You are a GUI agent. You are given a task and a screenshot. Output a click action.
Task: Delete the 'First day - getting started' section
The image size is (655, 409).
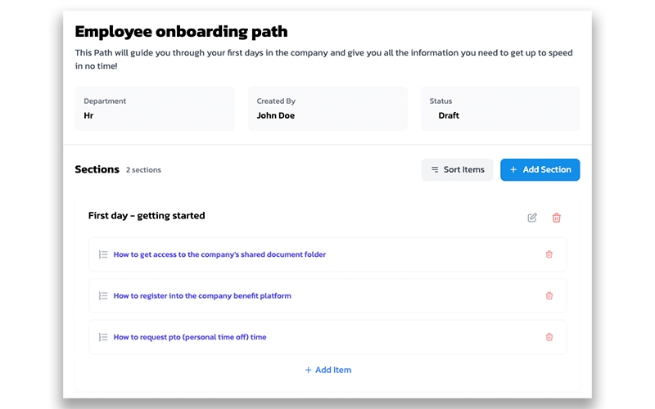(x=557, y=218)
